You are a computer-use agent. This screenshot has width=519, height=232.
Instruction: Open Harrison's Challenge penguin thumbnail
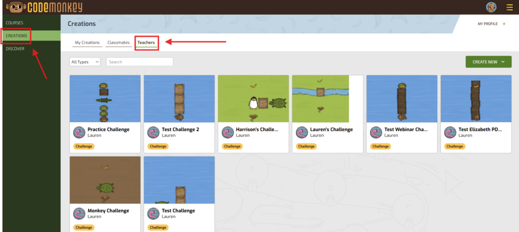click(x=253, y=99)
